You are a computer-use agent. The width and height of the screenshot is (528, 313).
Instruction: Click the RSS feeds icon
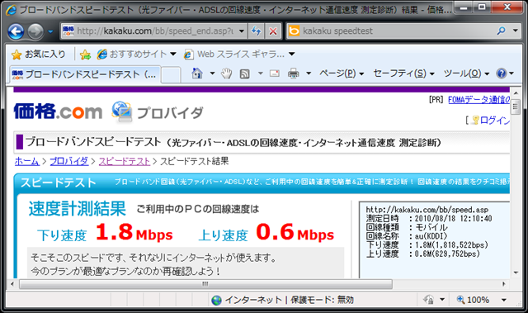pos(245,74)
